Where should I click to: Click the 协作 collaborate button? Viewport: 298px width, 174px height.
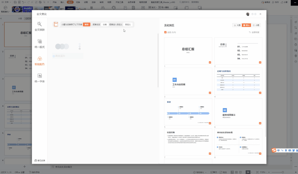tap(275, 2)
